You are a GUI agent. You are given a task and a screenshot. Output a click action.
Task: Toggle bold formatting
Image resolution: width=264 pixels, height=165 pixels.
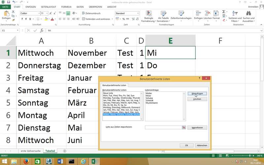click(22, 19)
